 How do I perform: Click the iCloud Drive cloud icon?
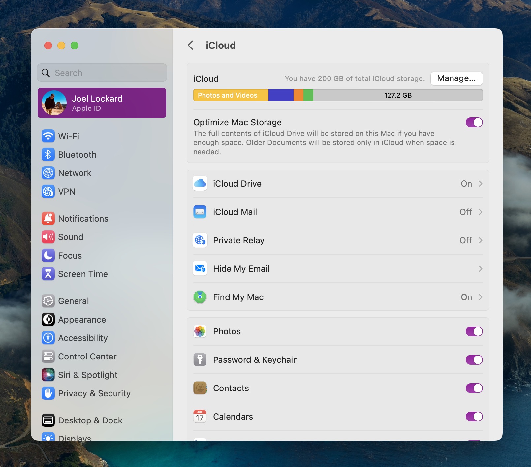coord(200,183)
